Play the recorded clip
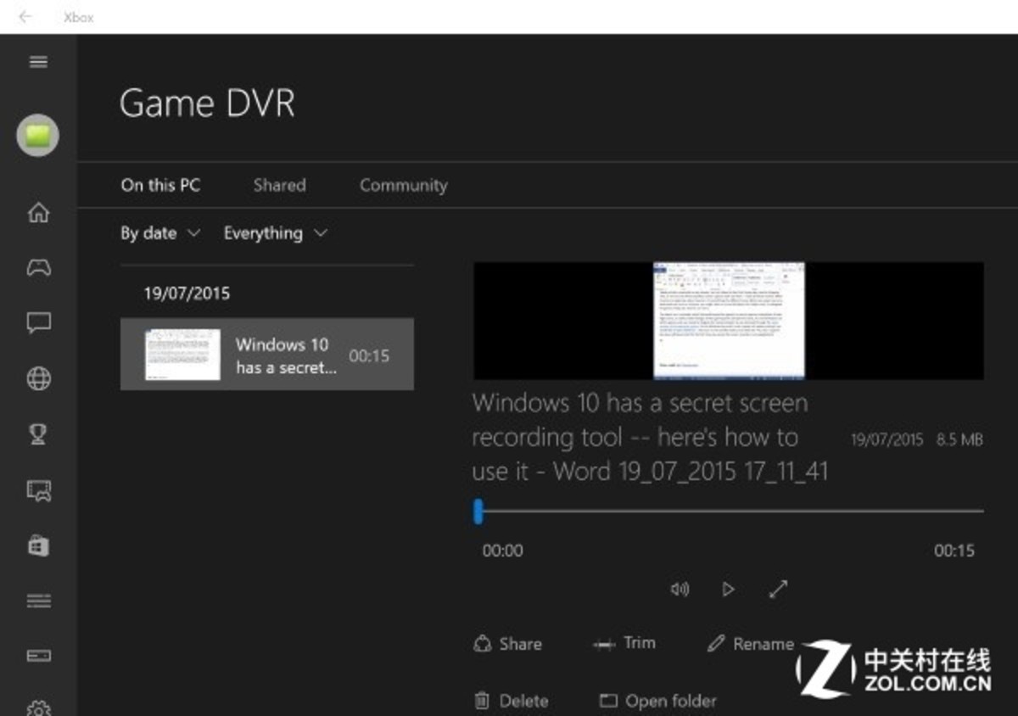The height and width of the screenshot is (716, 1018). pos(728,590)
